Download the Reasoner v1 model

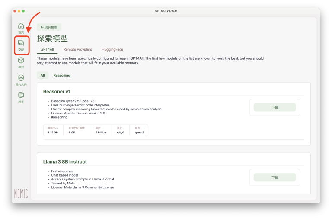pyautogui.click(x=275, y=107)
